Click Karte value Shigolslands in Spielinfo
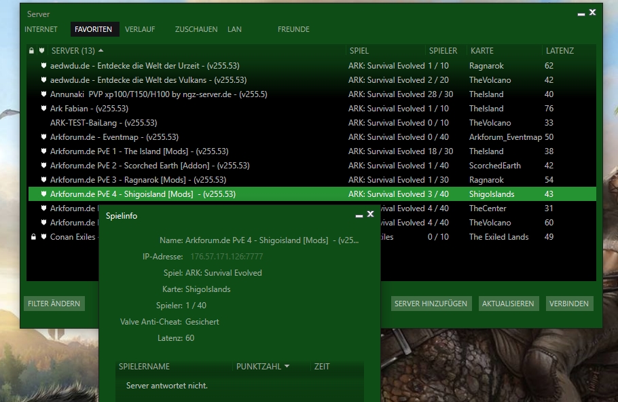The width and height of the screenshot is (618, 402). 208,289
